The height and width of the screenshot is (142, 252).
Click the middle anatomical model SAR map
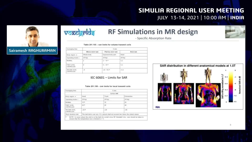pyautogui.click(x=183, y=94)
